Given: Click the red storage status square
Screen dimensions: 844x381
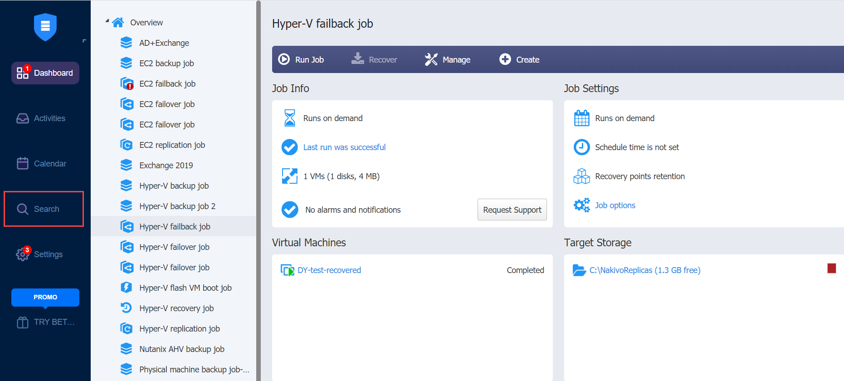Looking at the screenshot, I should click(831, 269).
